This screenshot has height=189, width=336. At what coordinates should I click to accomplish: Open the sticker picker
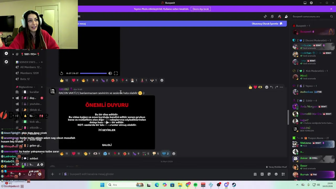(269, 174)
